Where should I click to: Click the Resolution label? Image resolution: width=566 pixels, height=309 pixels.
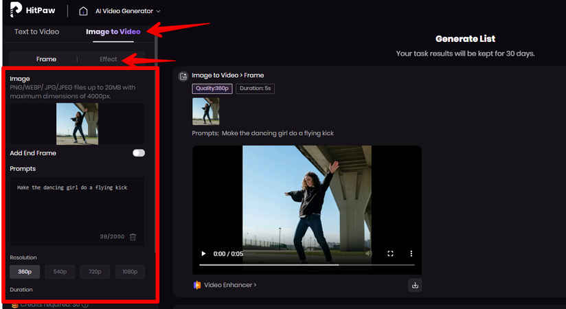(23, 257)
